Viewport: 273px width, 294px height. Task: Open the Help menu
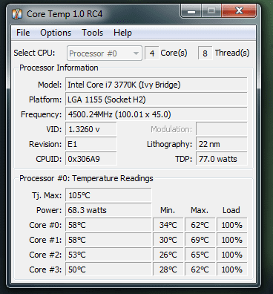click(x=122, y=33)
